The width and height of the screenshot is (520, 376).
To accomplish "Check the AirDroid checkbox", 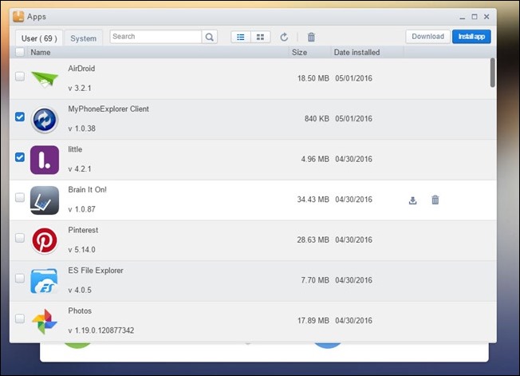I will pos(20,77).
